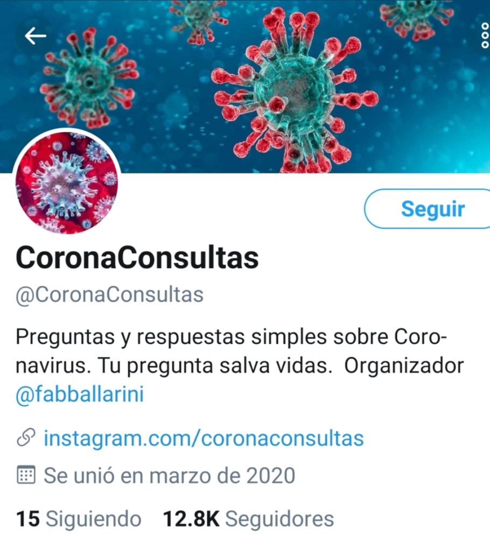This screenshot has height=551, width=490.
Task: Open instagram.com/coronaconsultas link
Action: tap(204, 438)
